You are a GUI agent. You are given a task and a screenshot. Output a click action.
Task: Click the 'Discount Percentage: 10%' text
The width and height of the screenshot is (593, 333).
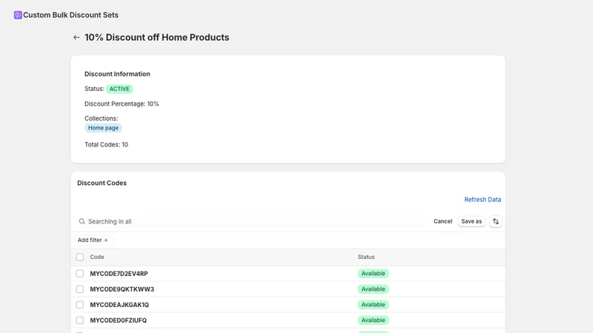(x=122, y=104)
